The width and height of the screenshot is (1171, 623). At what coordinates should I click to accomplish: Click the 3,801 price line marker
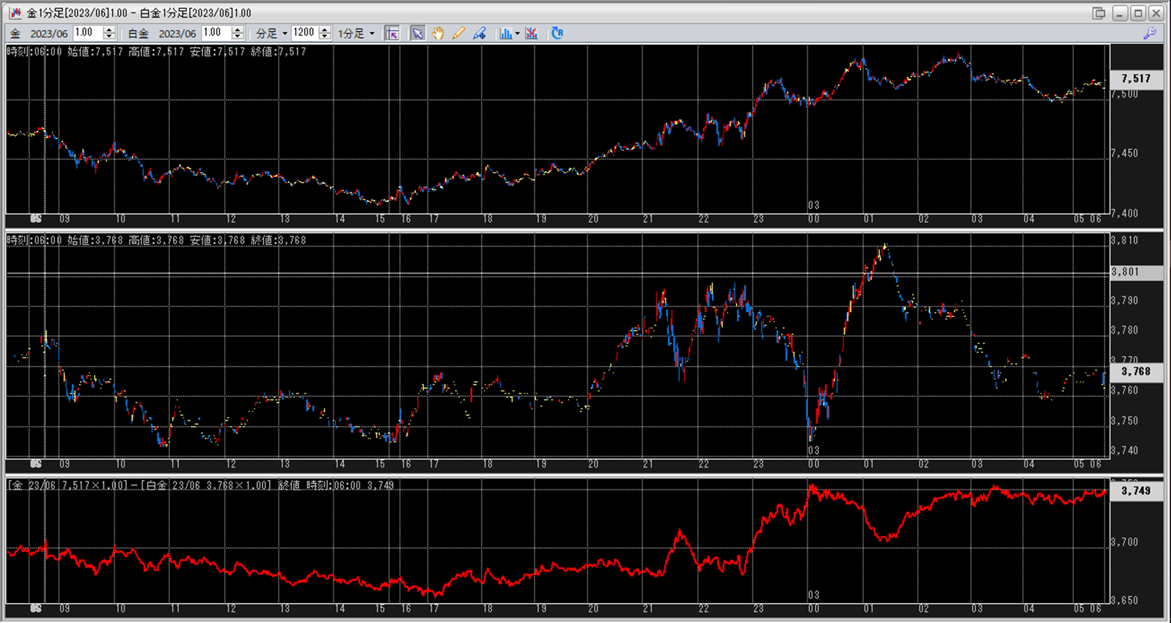click(x=1125, y=272)
